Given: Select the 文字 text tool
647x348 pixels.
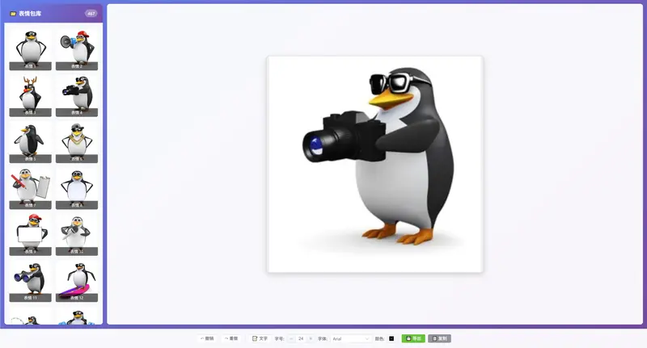Looking at the screenshot, I should pyautogui.click(x=260, y=338).
